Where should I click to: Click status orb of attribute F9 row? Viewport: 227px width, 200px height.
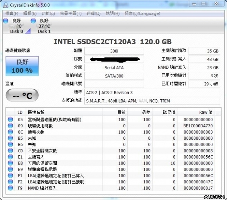(x=10, y=188)
